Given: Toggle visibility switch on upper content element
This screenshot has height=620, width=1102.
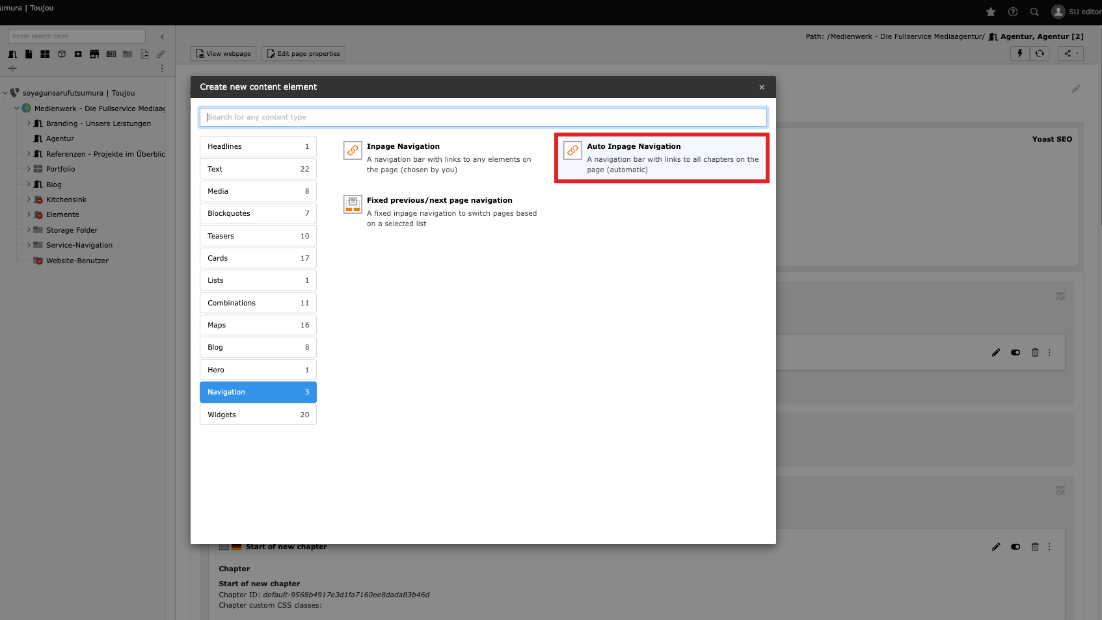Looking at the screenshot, I should 1015,353.
